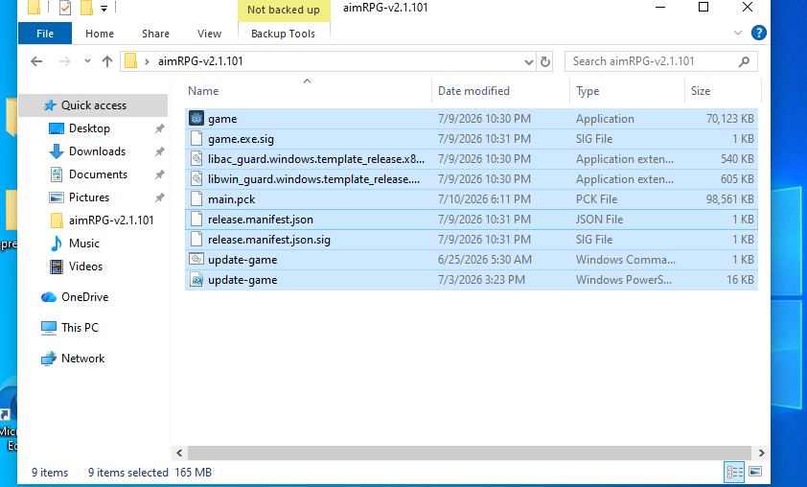Click the address bar folder icon
Screen dimensions: 807x487
[130, 61]
